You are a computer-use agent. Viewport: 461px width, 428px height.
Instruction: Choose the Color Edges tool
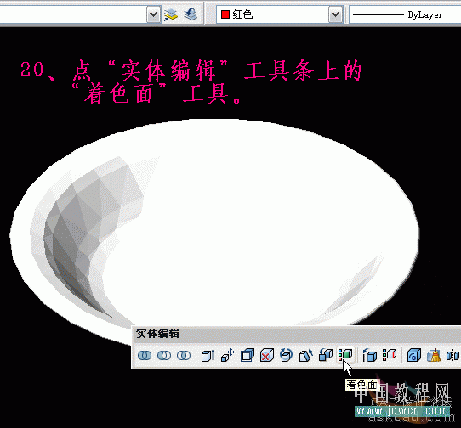[390, 356]
